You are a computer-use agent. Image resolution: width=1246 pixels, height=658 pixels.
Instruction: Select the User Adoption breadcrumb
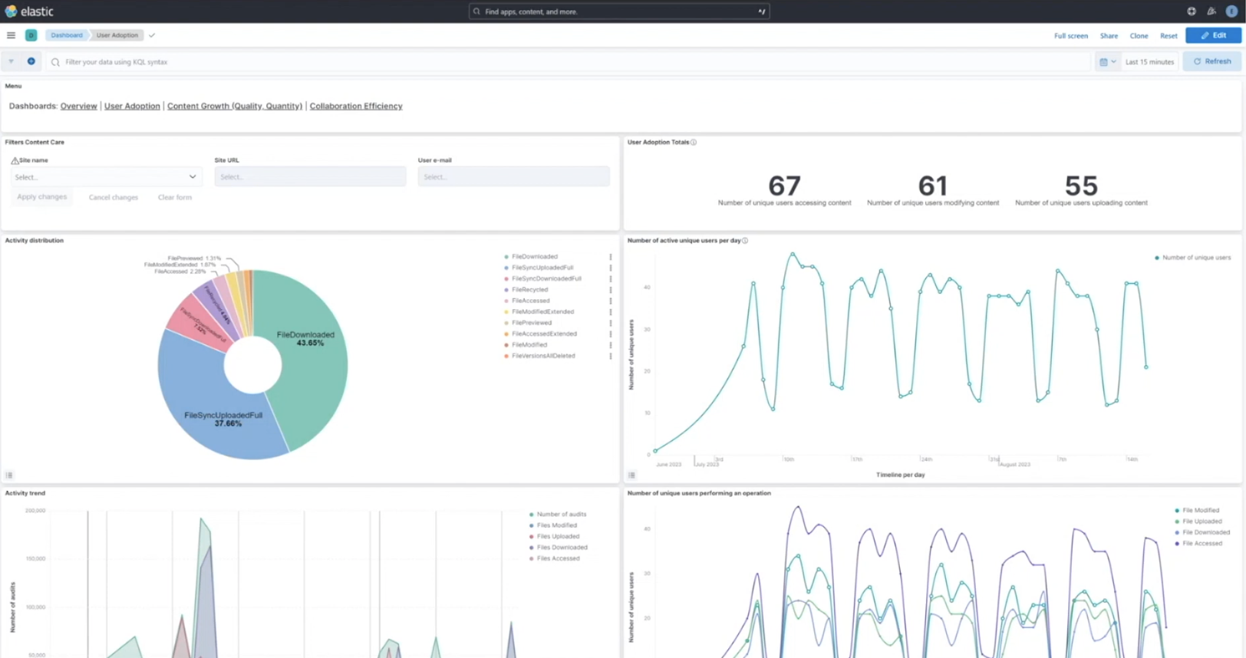[x=117, y=35]
